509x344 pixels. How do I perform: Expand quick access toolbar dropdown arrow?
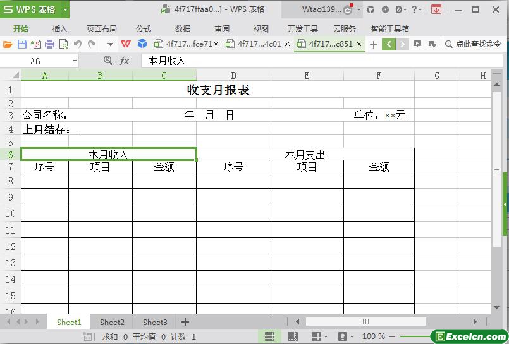coord(110,44)
